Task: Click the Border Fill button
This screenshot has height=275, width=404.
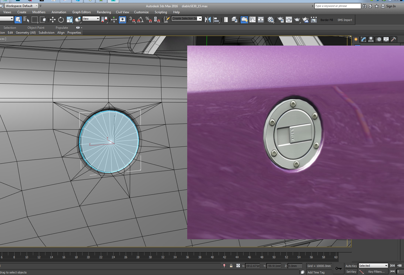Action: (326, 20)
